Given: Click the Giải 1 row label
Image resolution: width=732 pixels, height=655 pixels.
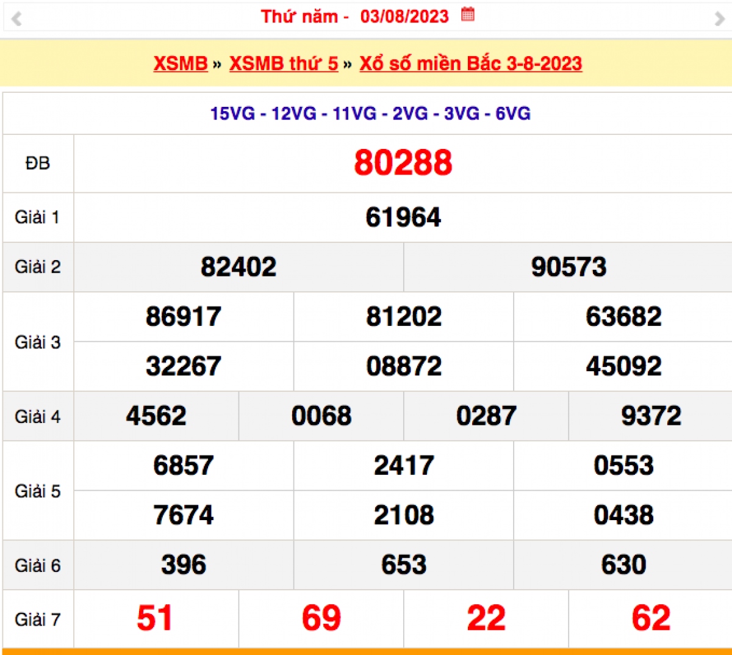Looking at the screenshot, I should (x=37, y=217).
